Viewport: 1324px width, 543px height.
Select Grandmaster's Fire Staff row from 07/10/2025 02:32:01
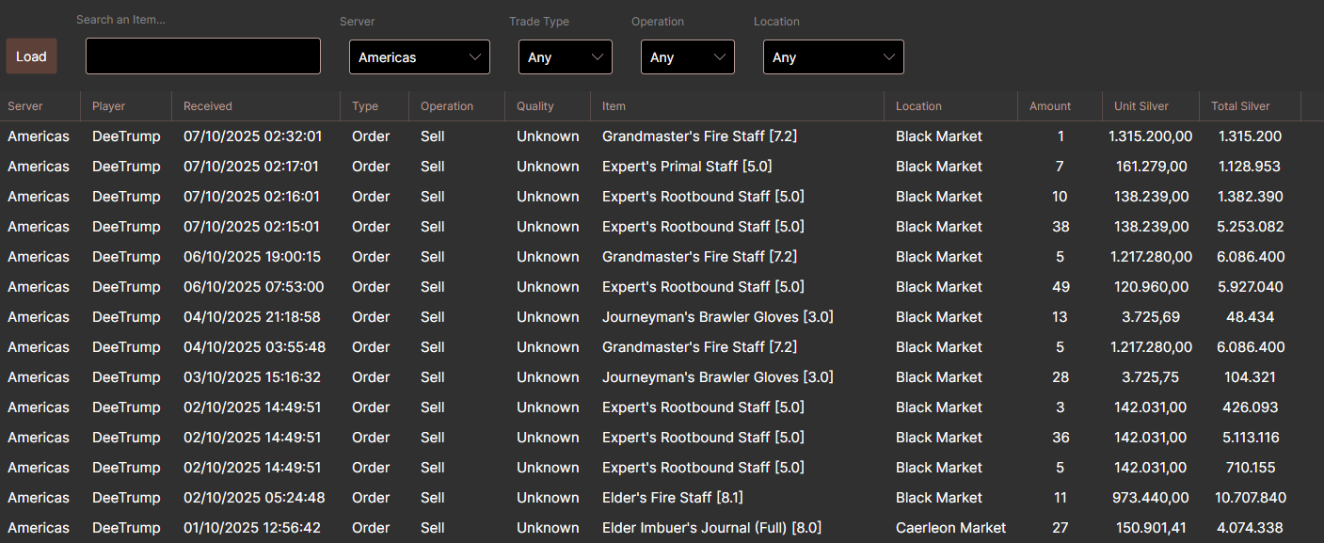pyautogui.click(x=699, y=136)
